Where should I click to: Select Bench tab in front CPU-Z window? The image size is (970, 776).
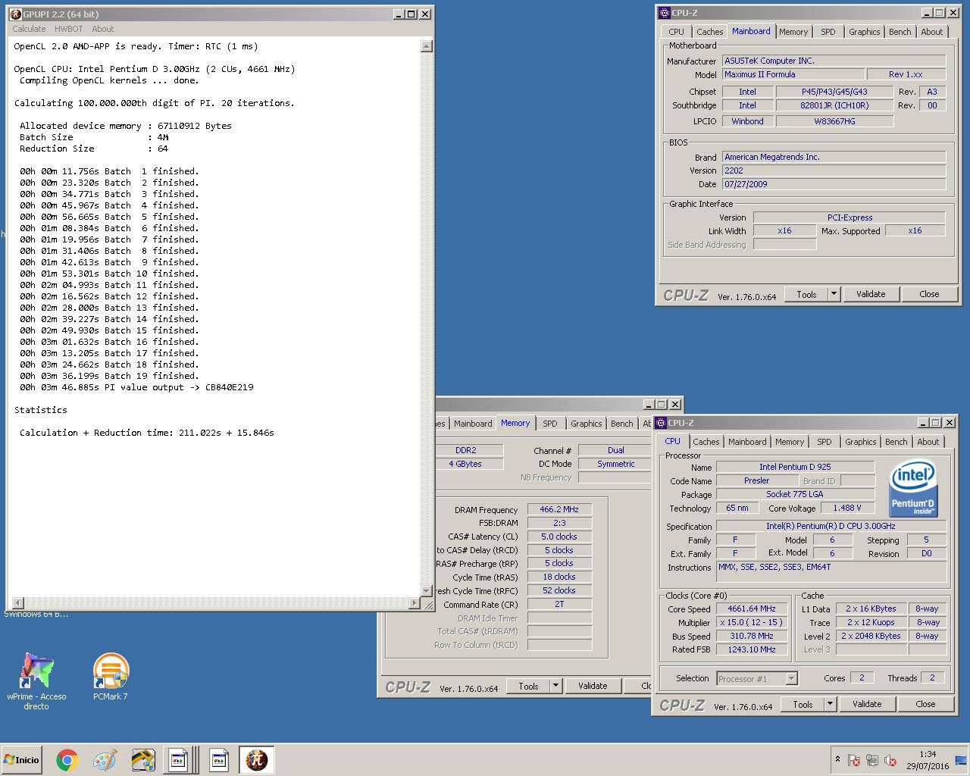click(896, 442)
